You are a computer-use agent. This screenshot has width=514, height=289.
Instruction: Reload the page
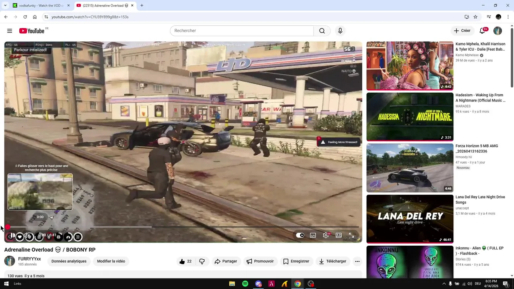(x=25, y=17)
